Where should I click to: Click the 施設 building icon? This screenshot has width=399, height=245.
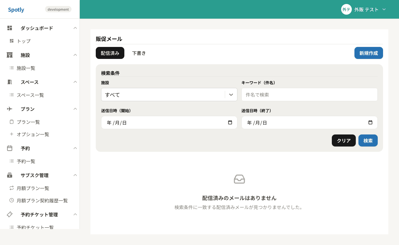point(10,55)
